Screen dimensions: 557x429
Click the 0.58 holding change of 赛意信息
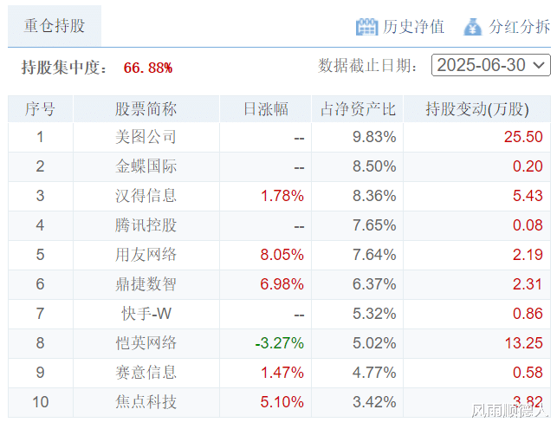click(x=528, y=373)
